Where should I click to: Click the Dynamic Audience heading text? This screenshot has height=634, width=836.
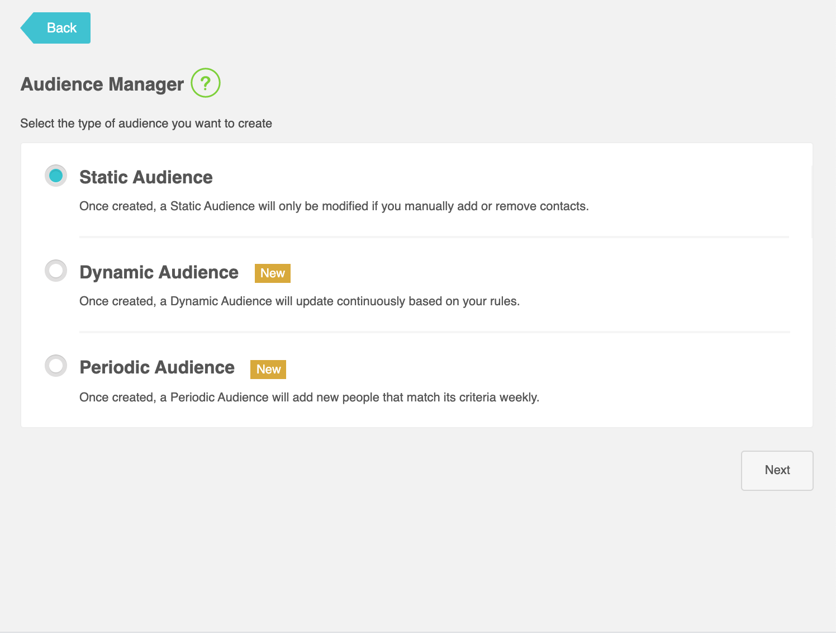(159, 272)
